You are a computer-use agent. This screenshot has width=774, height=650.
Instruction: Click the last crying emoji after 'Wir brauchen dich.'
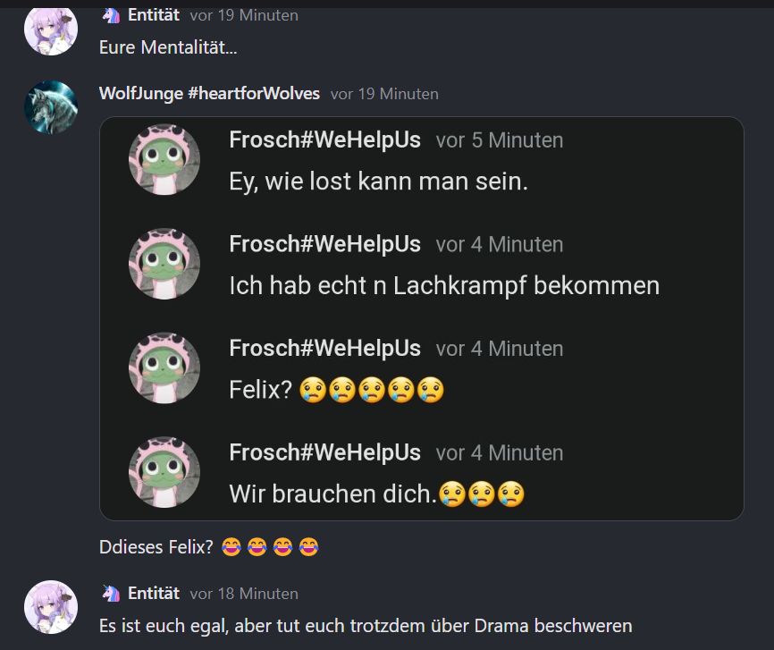(x=510, y=494)
